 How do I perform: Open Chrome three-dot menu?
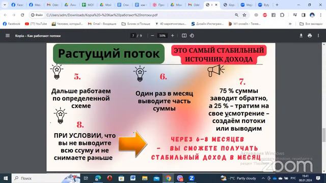pyautogui.click(x=320, y=15)
